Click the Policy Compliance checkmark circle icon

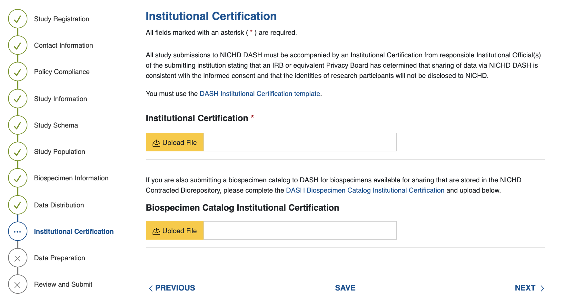pos(18,72)
